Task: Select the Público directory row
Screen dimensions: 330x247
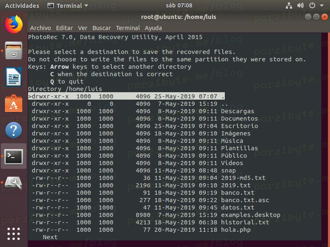Action: click(139, 156)
